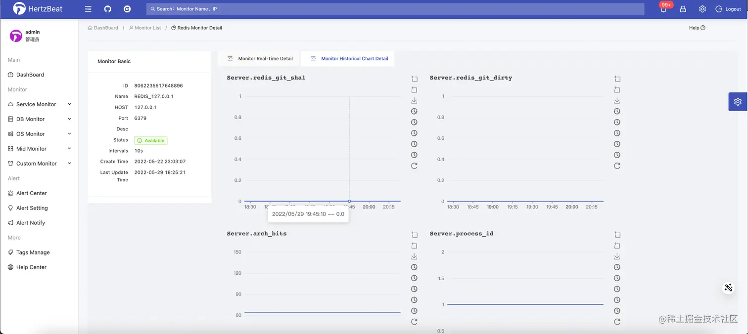The image size is (748, 334).
Task: Enable area zoom on Server.arch_bits chart
Action: [x=415, y=235]
